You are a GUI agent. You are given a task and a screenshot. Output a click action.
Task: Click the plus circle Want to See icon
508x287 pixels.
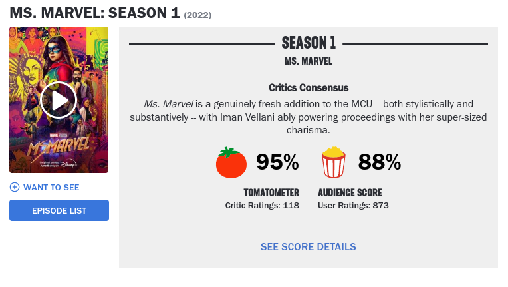pos(15,187)
